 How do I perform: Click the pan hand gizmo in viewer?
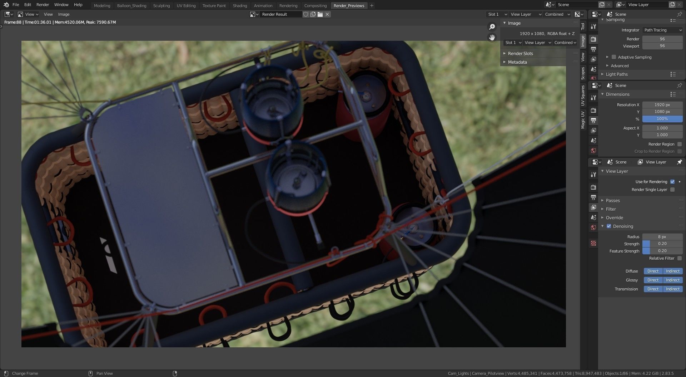click(492, 37)
